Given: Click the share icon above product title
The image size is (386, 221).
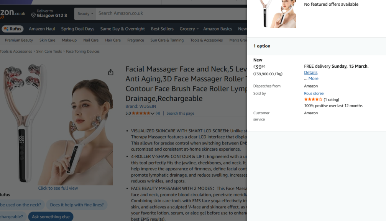Looking at the screenshot, I should tap(111, 72).
